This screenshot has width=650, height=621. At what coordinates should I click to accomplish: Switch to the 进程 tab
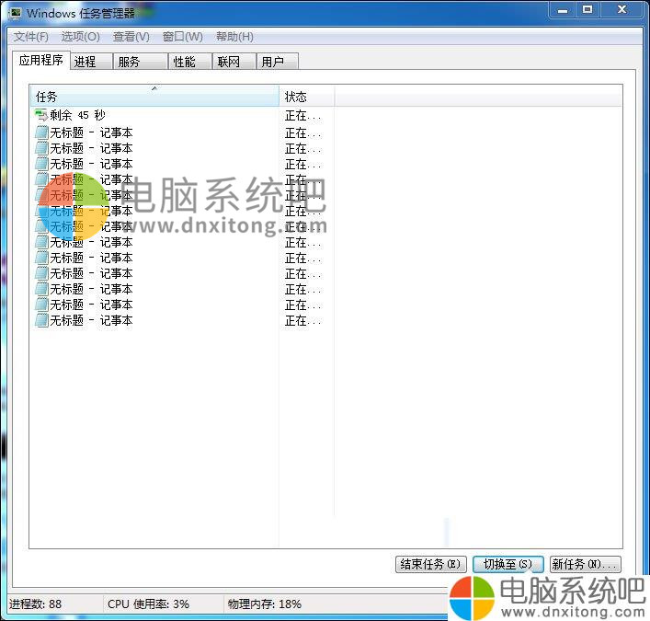(x=91, y=62)
